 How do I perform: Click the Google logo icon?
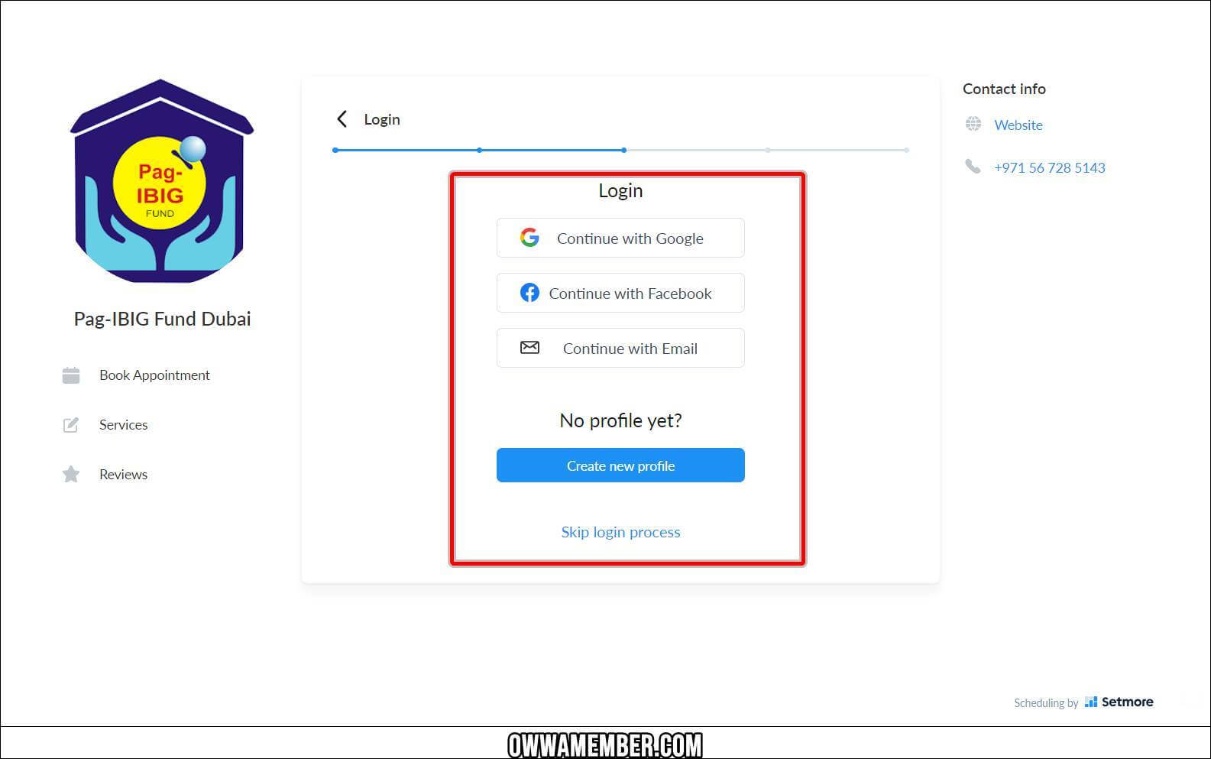point(529,238)
